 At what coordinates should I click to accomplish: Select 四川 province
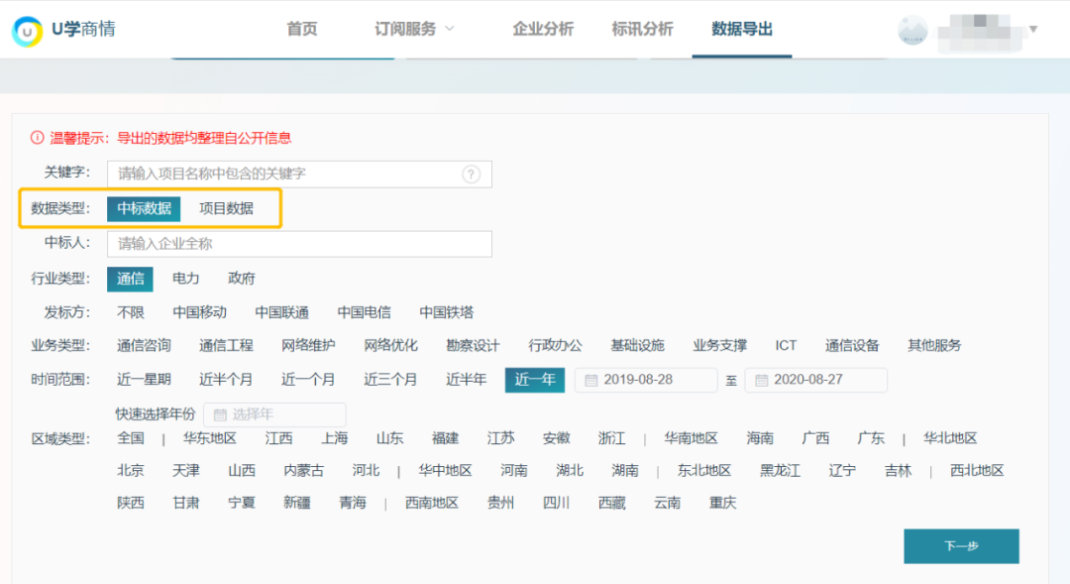tap(556, 504)
